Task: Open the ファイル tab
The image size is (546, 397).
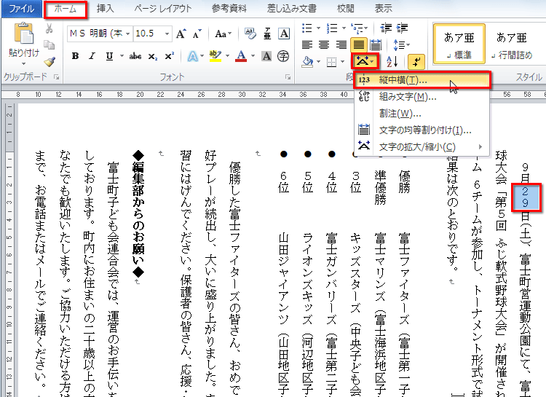Action: coord(21,8)
